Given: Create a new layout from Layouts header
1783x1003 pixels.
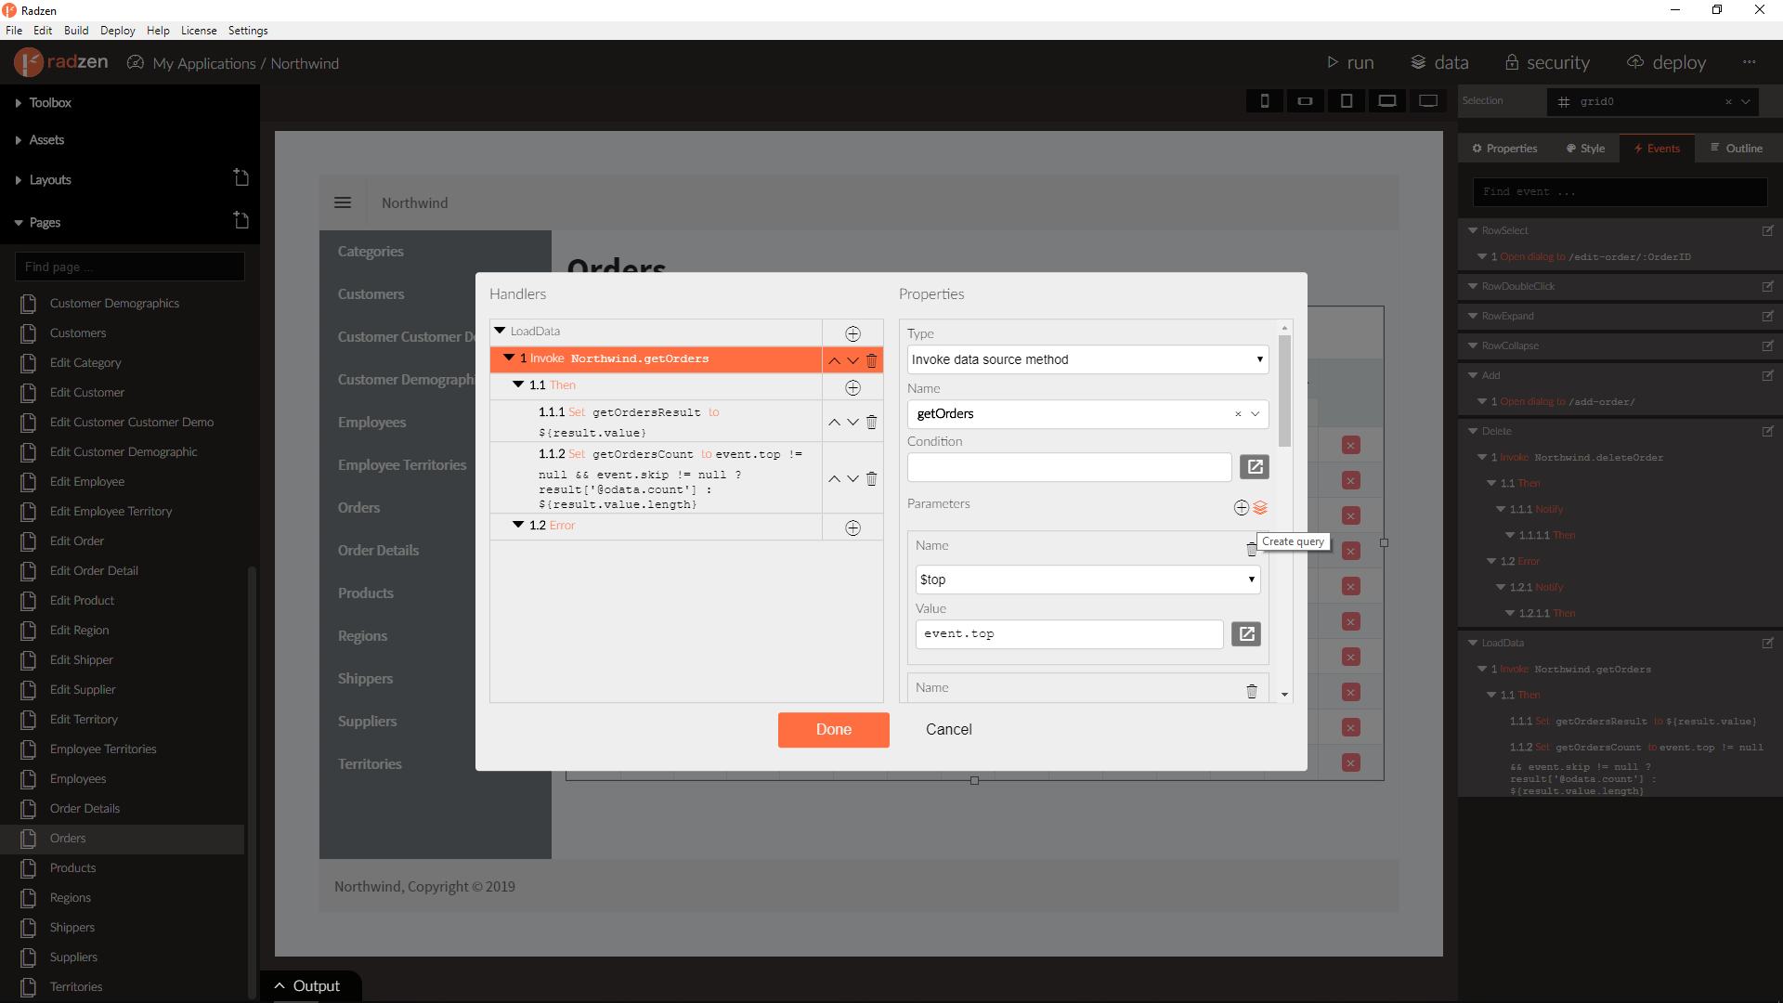Looking at the screenshot, I should 241,177.
